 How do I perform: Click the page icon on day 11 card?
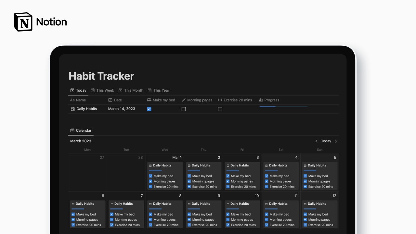point(266,204)
